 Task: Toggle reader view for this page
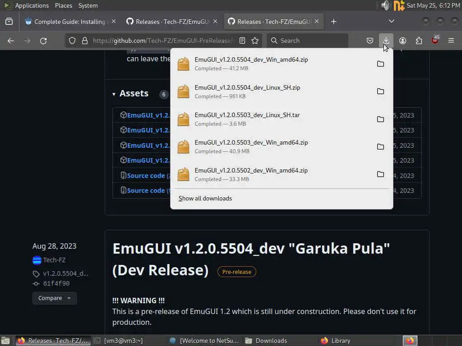point(242,41)
